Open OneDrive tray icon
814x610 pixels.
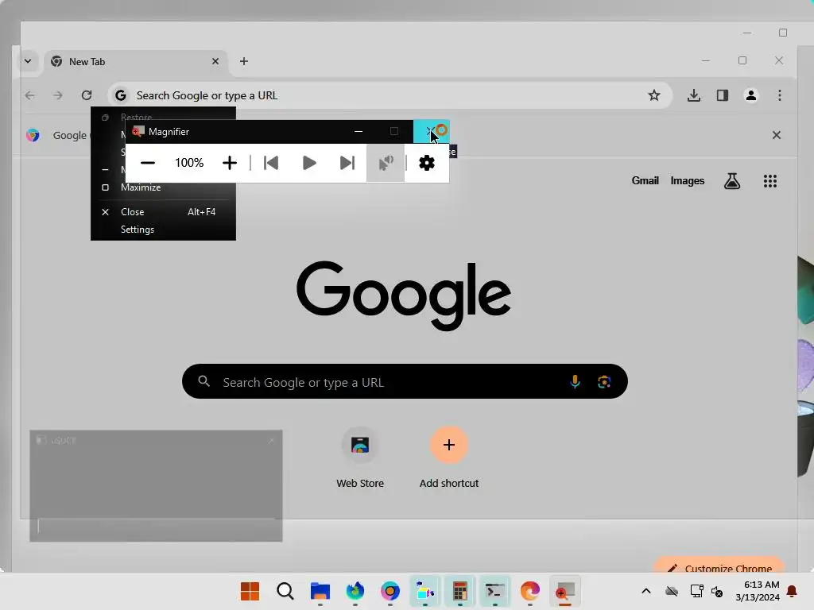pyautogui.click(x=672, y=591)
